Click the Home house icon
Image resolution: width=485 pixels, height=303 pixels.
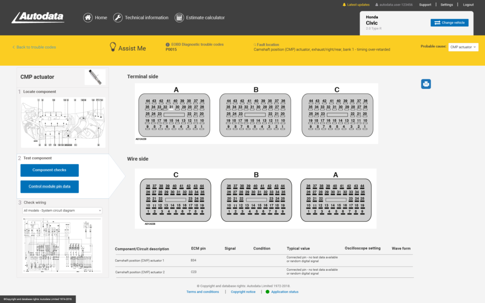(88, 18)
